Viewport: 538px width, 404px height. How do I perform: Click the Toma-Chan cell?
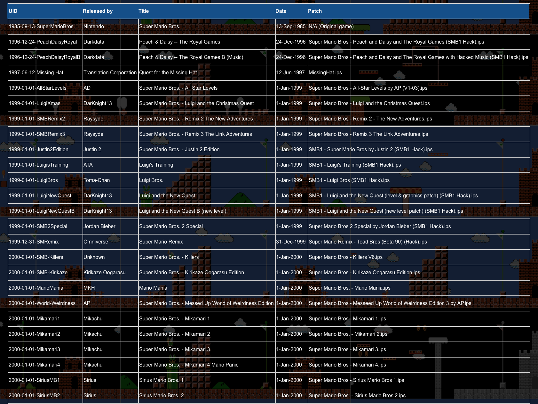pos(110,180)
